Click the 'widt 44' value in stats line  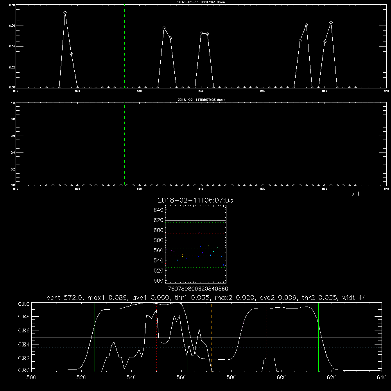pyautogui.click(x=354, y=298)
